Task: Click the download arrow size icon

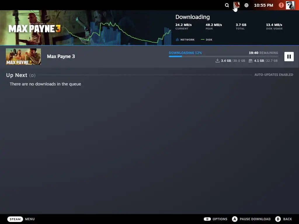Action: pyautogui.click(x=217, y=61)
